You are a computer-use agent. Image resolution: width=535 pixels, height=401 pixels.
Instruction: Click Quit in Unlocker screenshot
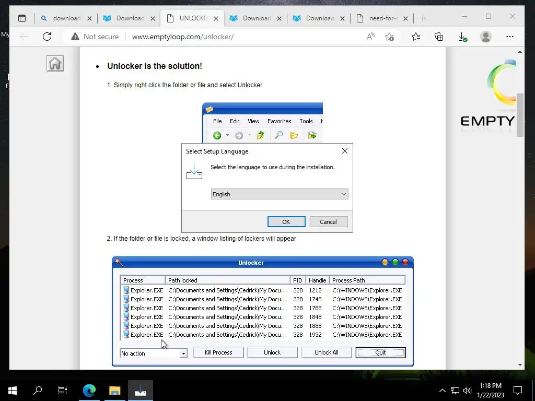pos(380,352)
